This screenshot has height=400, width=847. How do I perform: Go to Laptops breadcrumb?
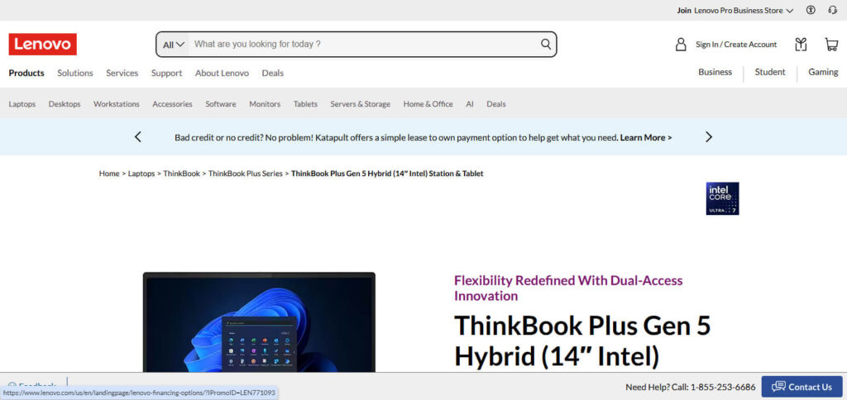(141, 174)
